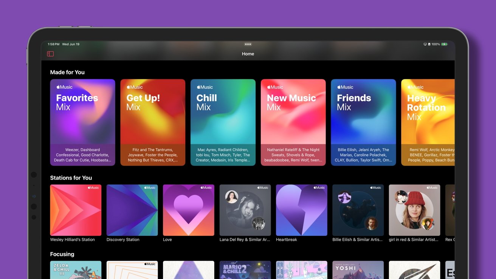Open the Get Up! Mix playlist
Viewport: 496px width, 279px height.
[x=153, y=122]
